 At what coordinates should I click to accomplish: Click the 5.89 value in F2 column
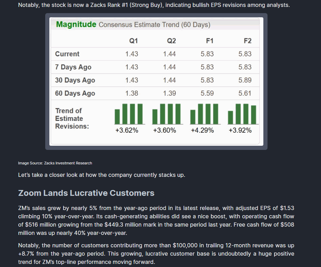coord(245,80)
